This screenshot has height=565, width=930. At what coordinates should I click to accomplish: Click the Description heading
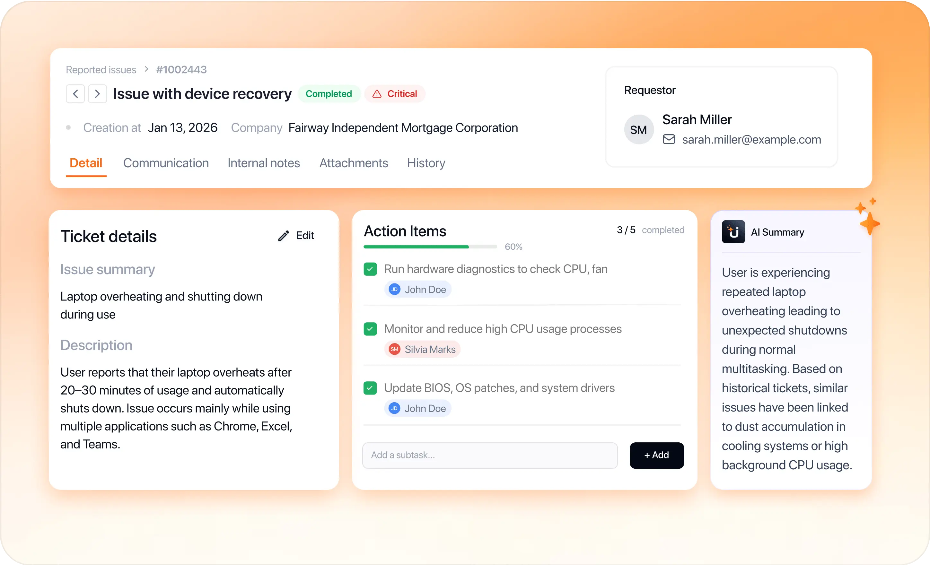coord(96,345)
